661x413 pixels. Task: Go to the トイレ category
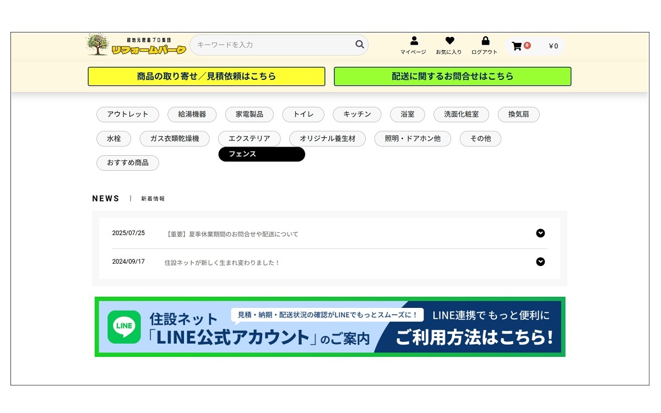(x=303, y=115)
